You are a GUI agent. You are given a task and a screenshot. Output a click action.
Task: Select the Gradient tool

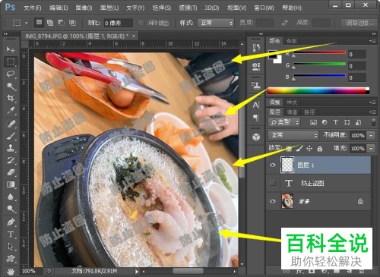tap(11, 184)
